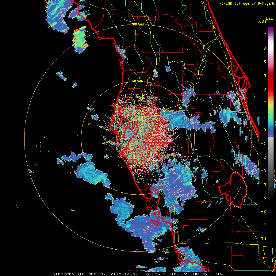Select the positive 5 color scale label

pos(265,62)
